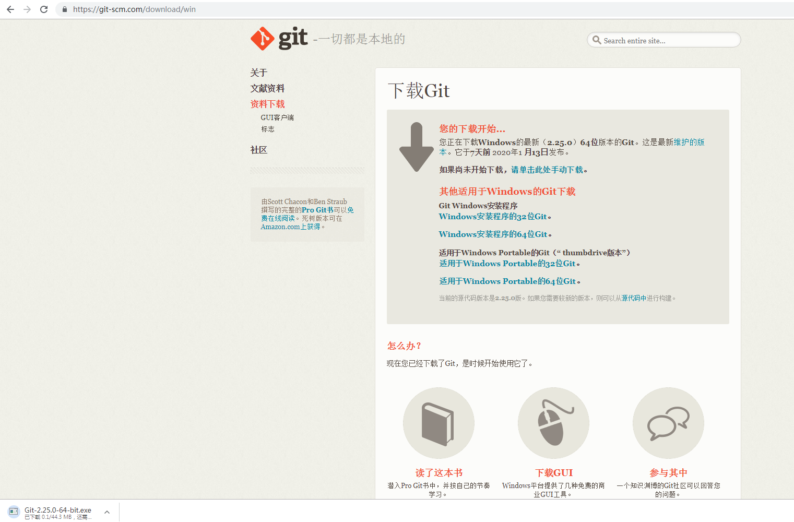This screenshot has height=522, width=794.
Task: Open the 文献资料 navigation item
Action: [x=267, y=88]
